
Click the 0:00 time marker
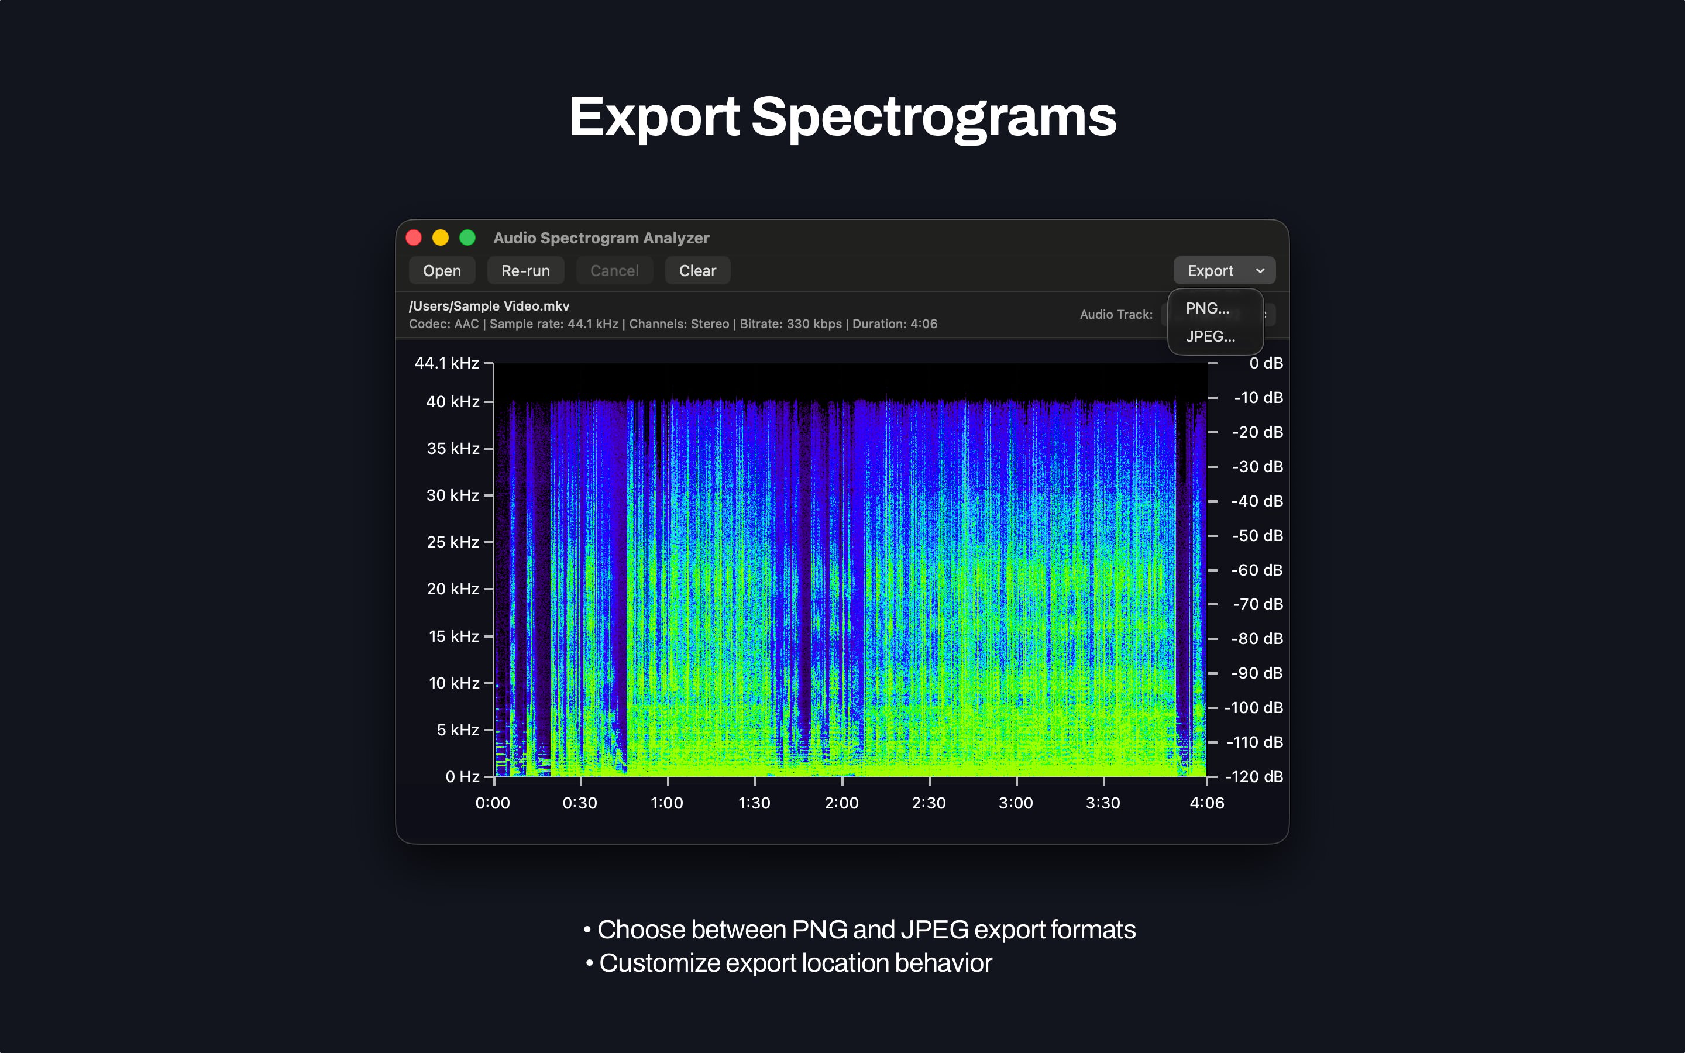492,803
